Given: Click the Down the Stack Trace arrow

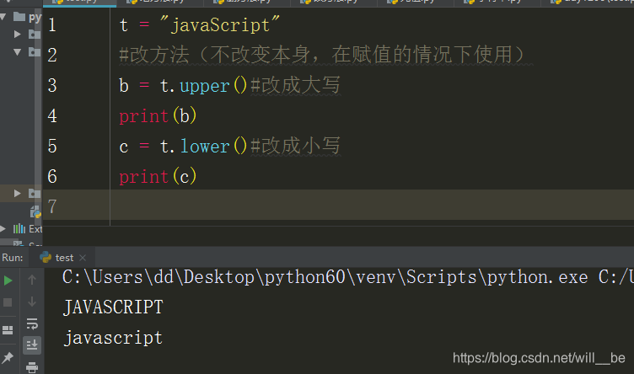Looking at the screenshot, I should (x=32, y=302).
